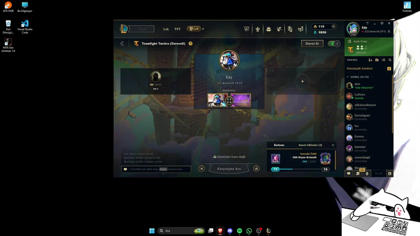The image size is (420, 236).
Task: Select friend memeliyigit in the list
Action: point(368,159)
